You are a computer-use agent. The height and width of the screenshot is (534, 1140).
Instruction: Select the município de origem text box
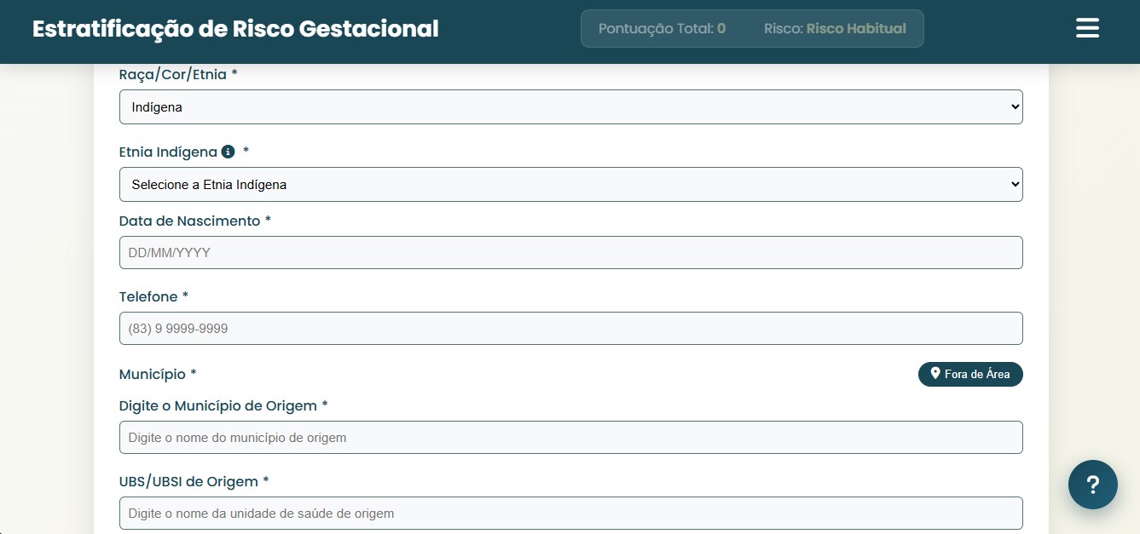pyautogui.click(x=570, y=437)
